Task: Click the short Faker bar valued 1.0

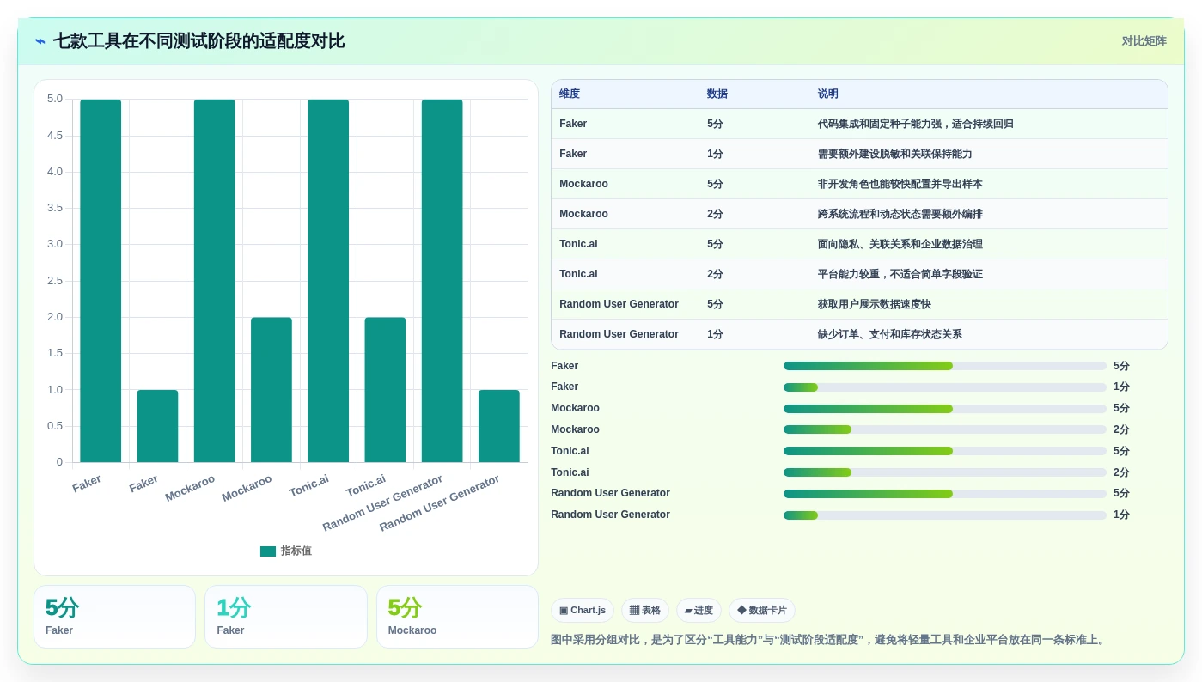Action: pos(157,426)
